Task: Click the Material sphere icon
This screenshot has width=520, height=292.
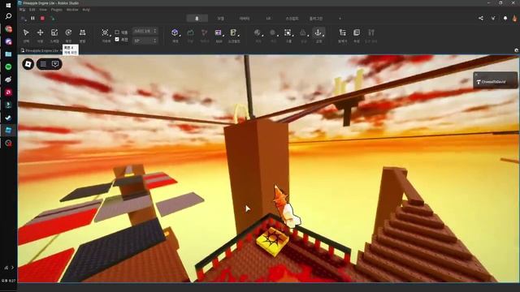Action: (257, 32)
